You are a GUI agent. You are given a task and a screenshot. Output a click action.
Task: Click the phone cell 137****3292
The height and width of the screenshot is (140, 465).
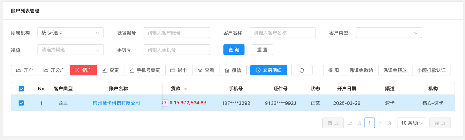236,103
